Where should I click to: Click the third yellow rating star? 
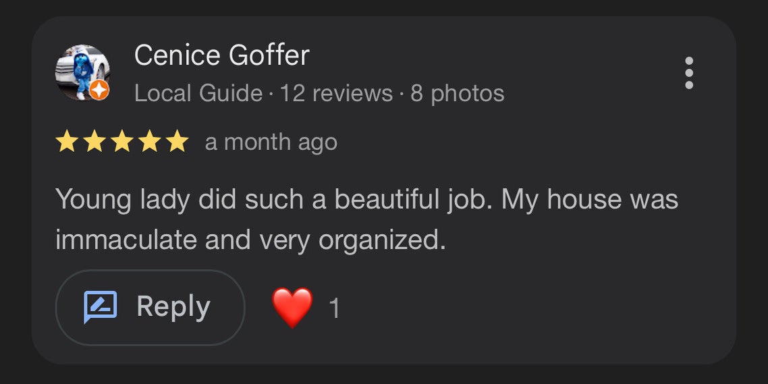[121, 142]
